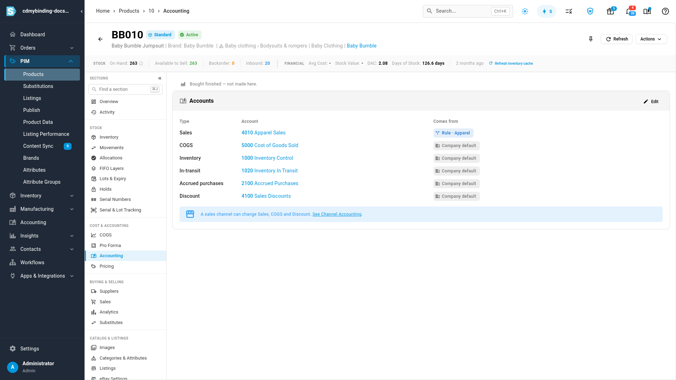The height and width of the screenshot is (380, 676).
Task: Collapse the main sidebar arrow
Action: pyautogui.click(x=82, y=11)
